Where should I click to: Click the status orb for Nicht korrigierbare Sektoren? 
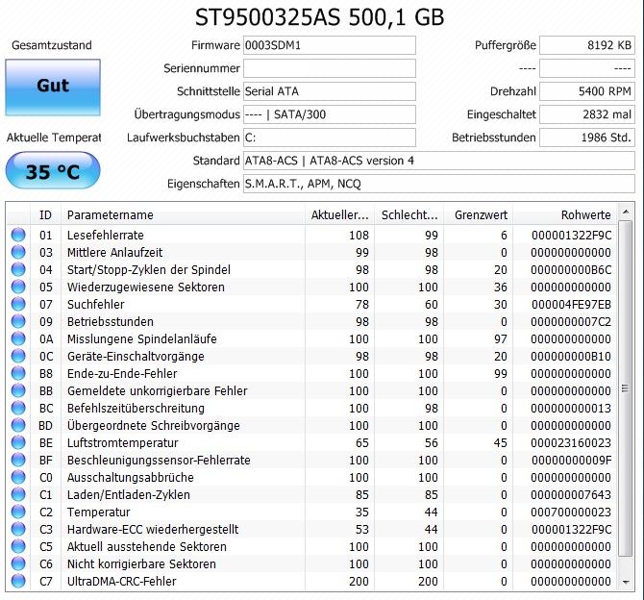(x=18, y=563)
